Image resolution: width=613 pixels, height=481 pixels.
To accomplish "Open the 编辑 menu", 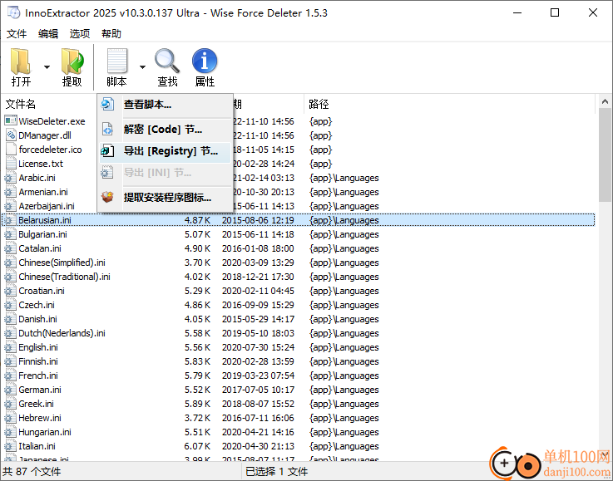I will 48,34.
